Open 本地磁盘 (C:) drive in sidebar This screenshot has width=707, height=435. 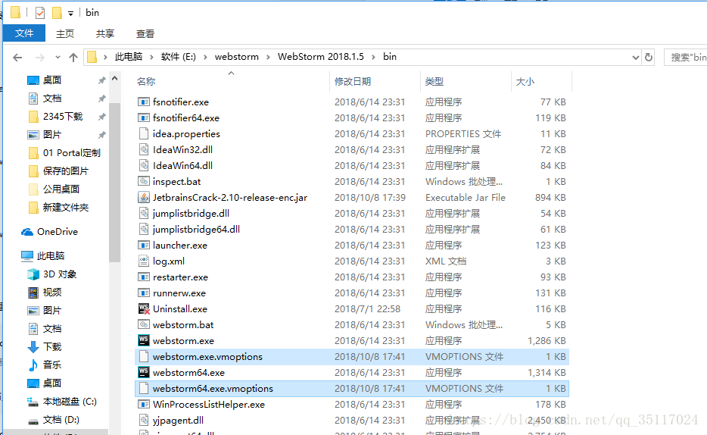70,402
